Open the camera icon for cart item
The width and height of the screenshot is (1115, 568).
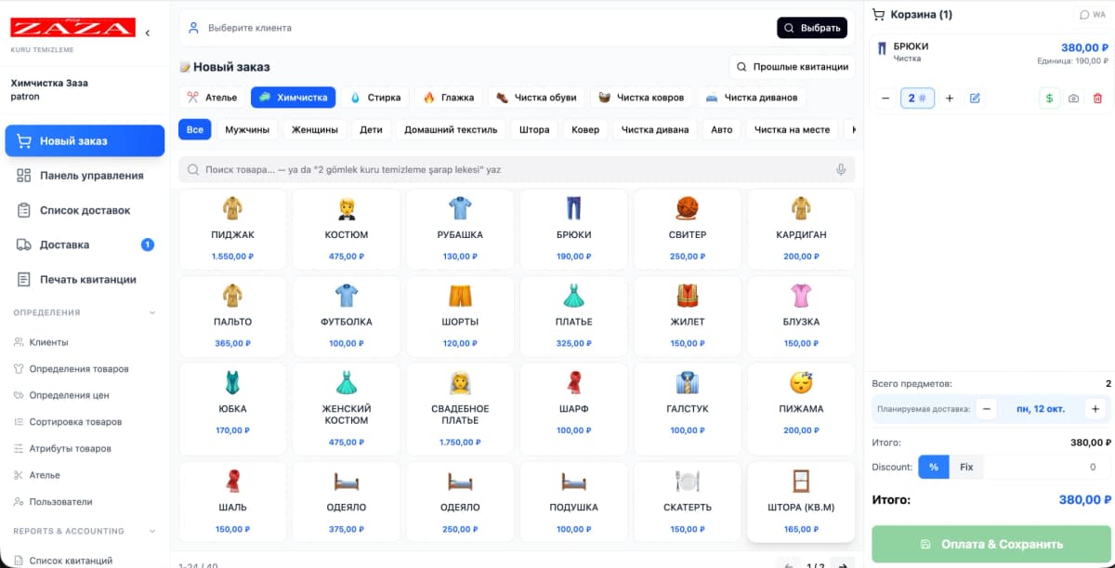coord(1074,99)
